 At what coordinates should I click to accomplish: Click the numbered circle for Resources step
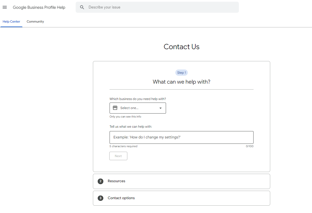(101, 181)
